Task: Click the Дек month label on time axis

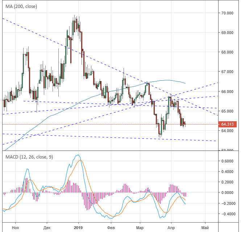Action: click(47, 228)
